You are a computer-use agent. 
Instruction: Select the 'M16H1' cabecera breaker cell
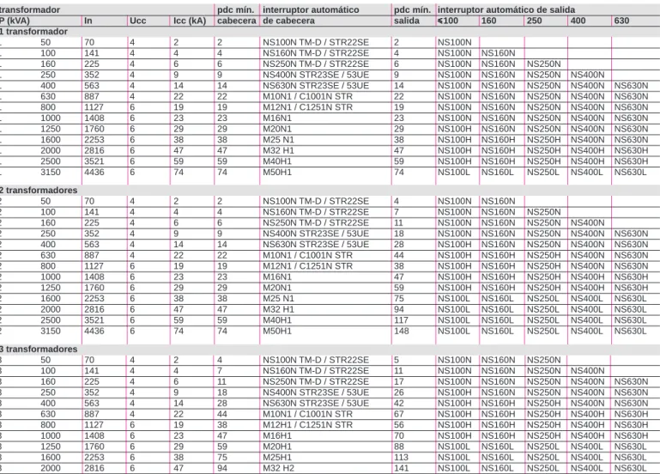[x=277, y=435]
